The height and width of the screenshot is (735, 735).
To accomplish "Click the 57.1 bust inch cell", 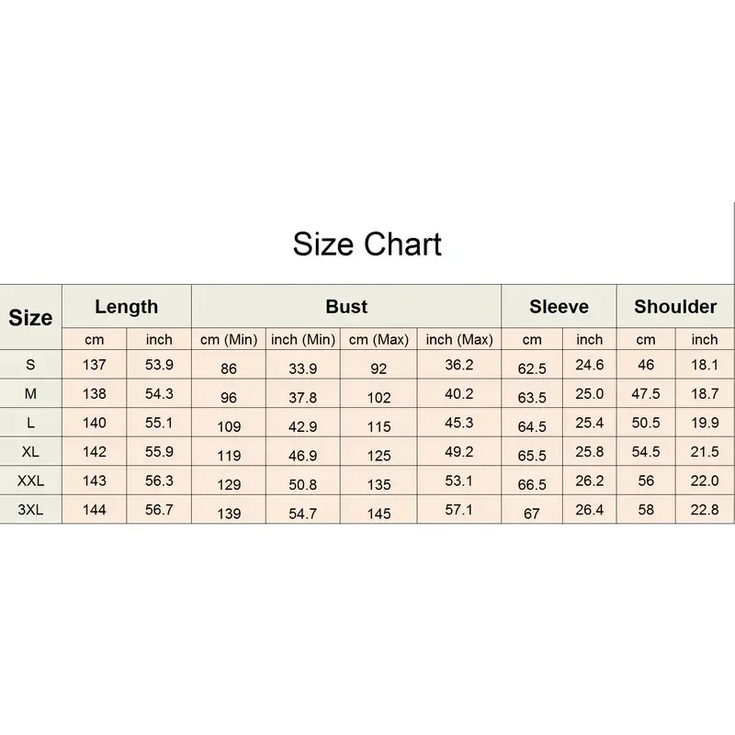I will coord(459,510).
